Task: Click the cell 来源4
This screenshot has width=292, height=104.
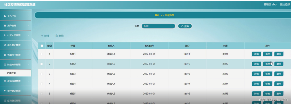Action: click(x=225, y=84)
